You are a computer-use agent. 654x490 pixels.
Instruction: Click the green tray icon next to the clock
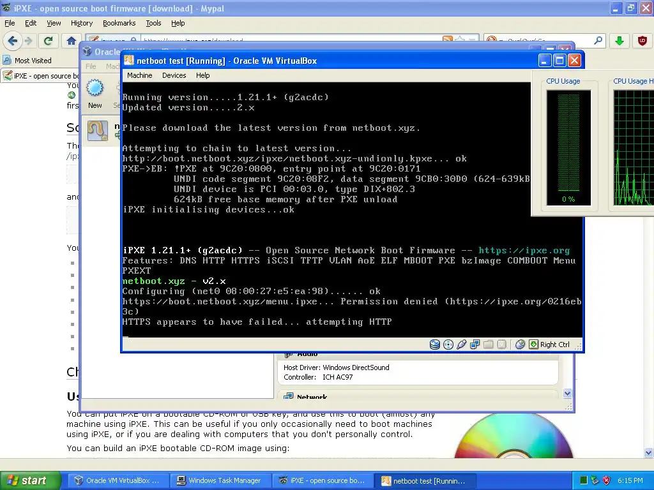(x=584, y=480)
